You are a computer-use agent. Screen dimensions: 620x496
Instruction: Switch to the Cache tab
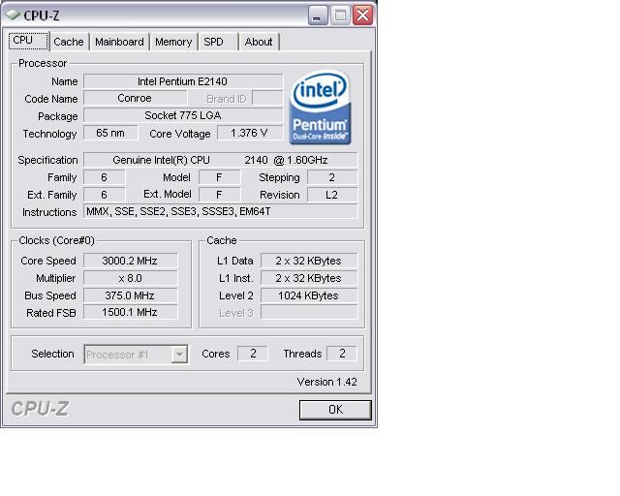pyautogui.click(x=69, y=42)
